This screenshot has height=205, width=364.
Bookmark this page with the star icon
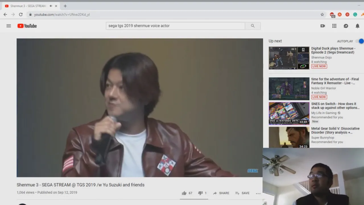click(x=322, y=15)
